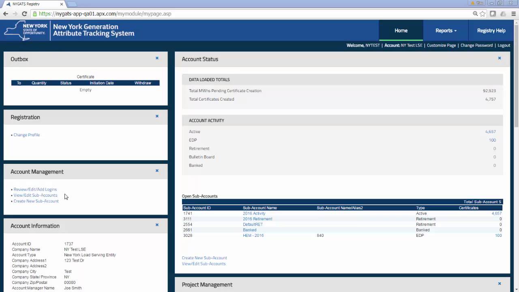Click 4,657 certificates for 2016 Activity row
The width and height of the screenshot is (519, 292).
496,213
